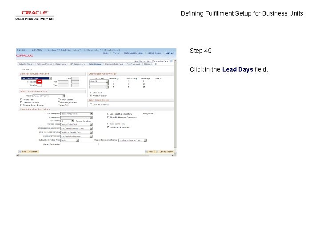The height and width of the screenshot is (240, 320).
Task: Click the Notify button
Action: coord(33,152)
